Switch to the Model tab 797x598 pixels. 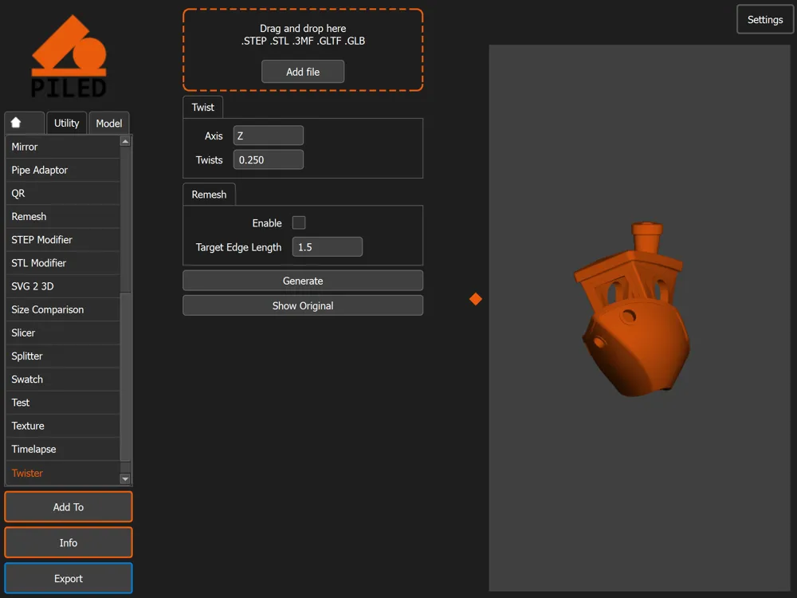[x=108, y=123]
